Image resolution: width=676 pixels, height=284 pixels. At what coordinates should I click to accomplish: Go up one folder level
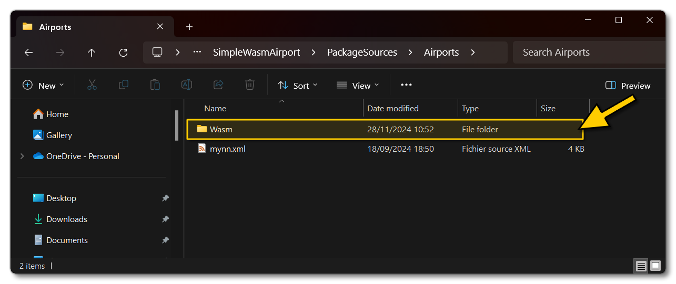(92, 52)
